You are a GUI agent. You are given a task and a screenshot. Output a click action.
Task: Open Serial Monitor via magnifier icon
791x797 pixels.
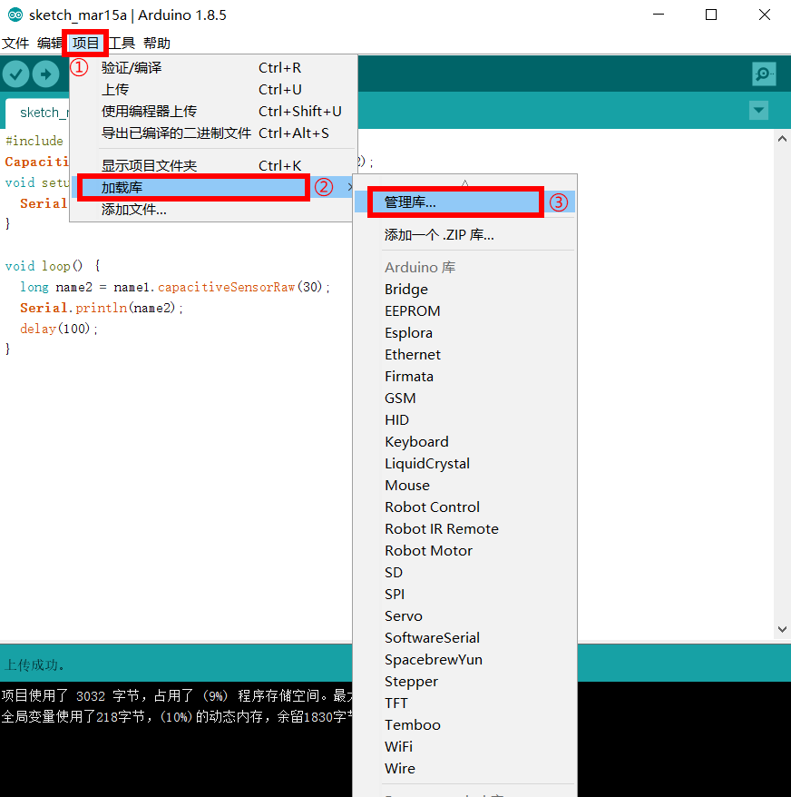[763, 74]
